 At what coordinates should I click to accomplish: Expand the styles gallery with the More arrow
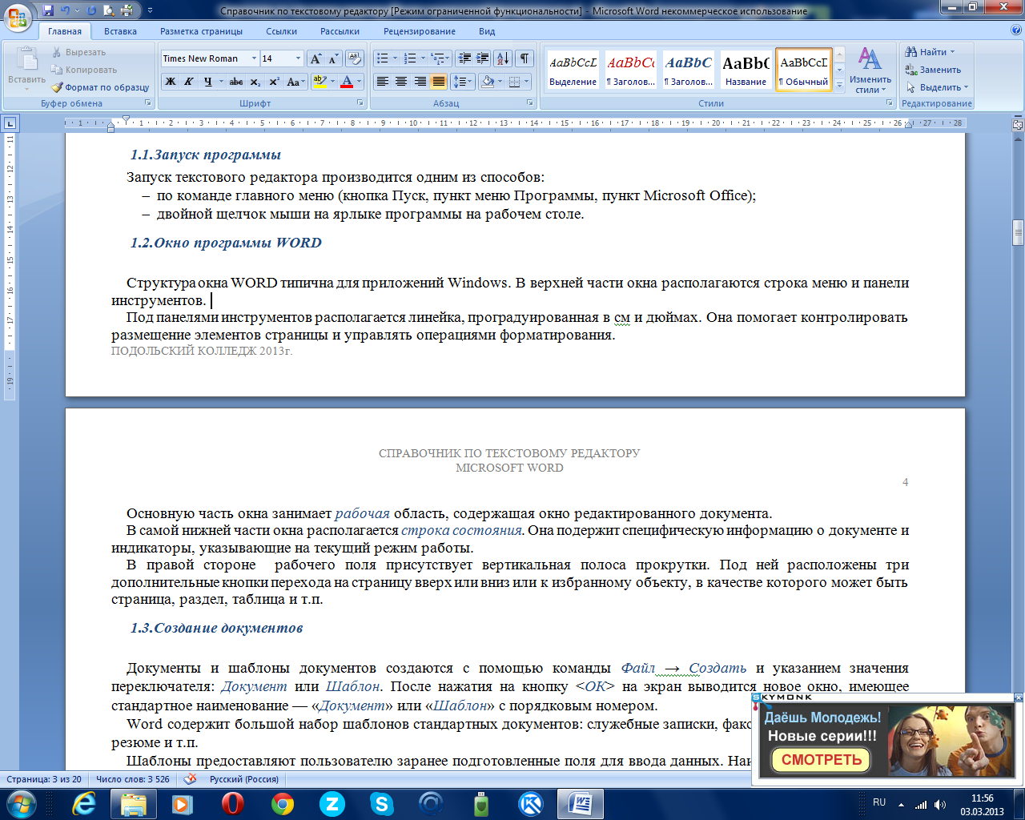coord(839,86)
